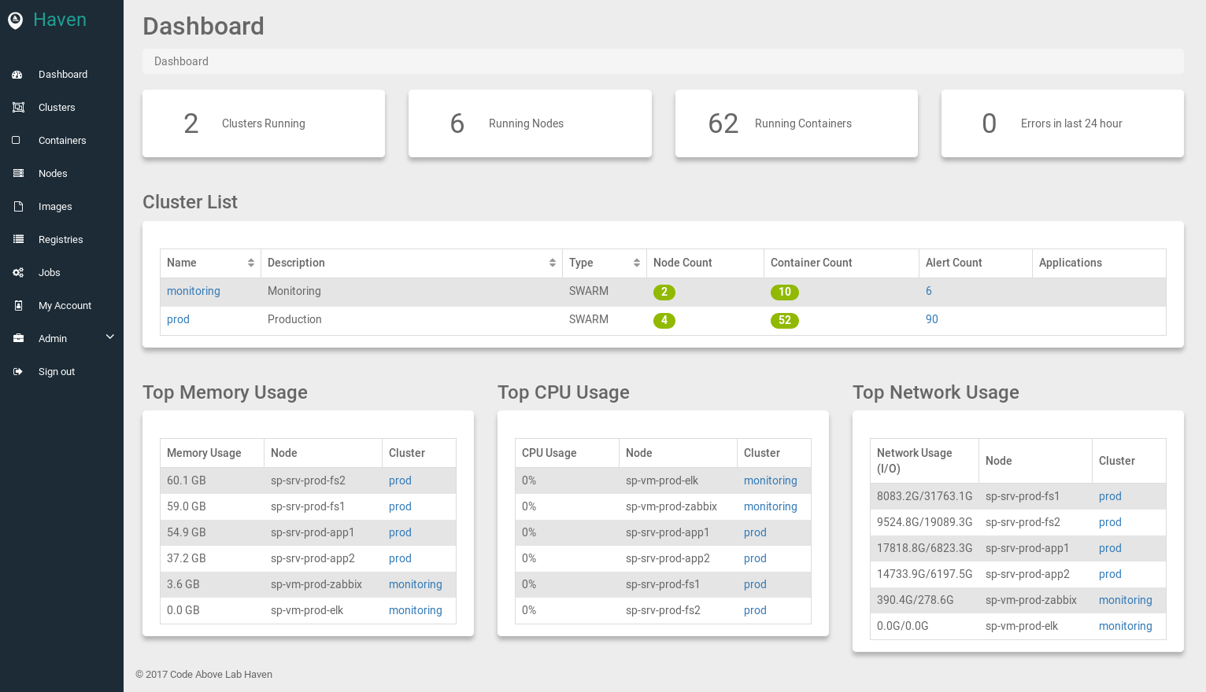Click the Dashboard gauge icon in sidebar

tap(17, 75)
